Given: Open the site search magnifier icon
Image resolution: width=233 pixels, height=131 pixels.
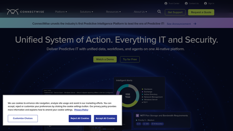Looking at the screenshot, I should click(x=159, y=12).
